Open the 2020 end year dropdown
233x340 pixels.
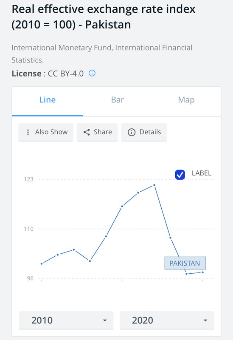click(167, 320)
